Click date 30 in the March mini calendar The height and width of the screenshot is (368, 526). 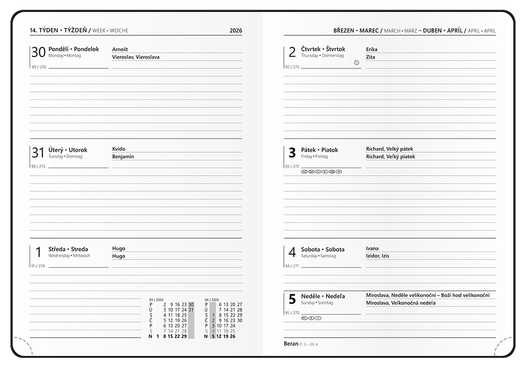[x=191, y=304]
